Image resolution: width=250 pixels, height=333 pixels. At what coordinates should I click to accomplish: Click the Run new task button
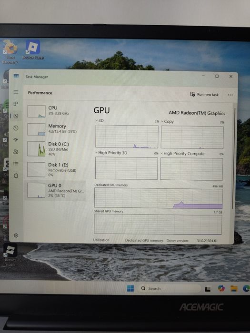coord(204,95)
